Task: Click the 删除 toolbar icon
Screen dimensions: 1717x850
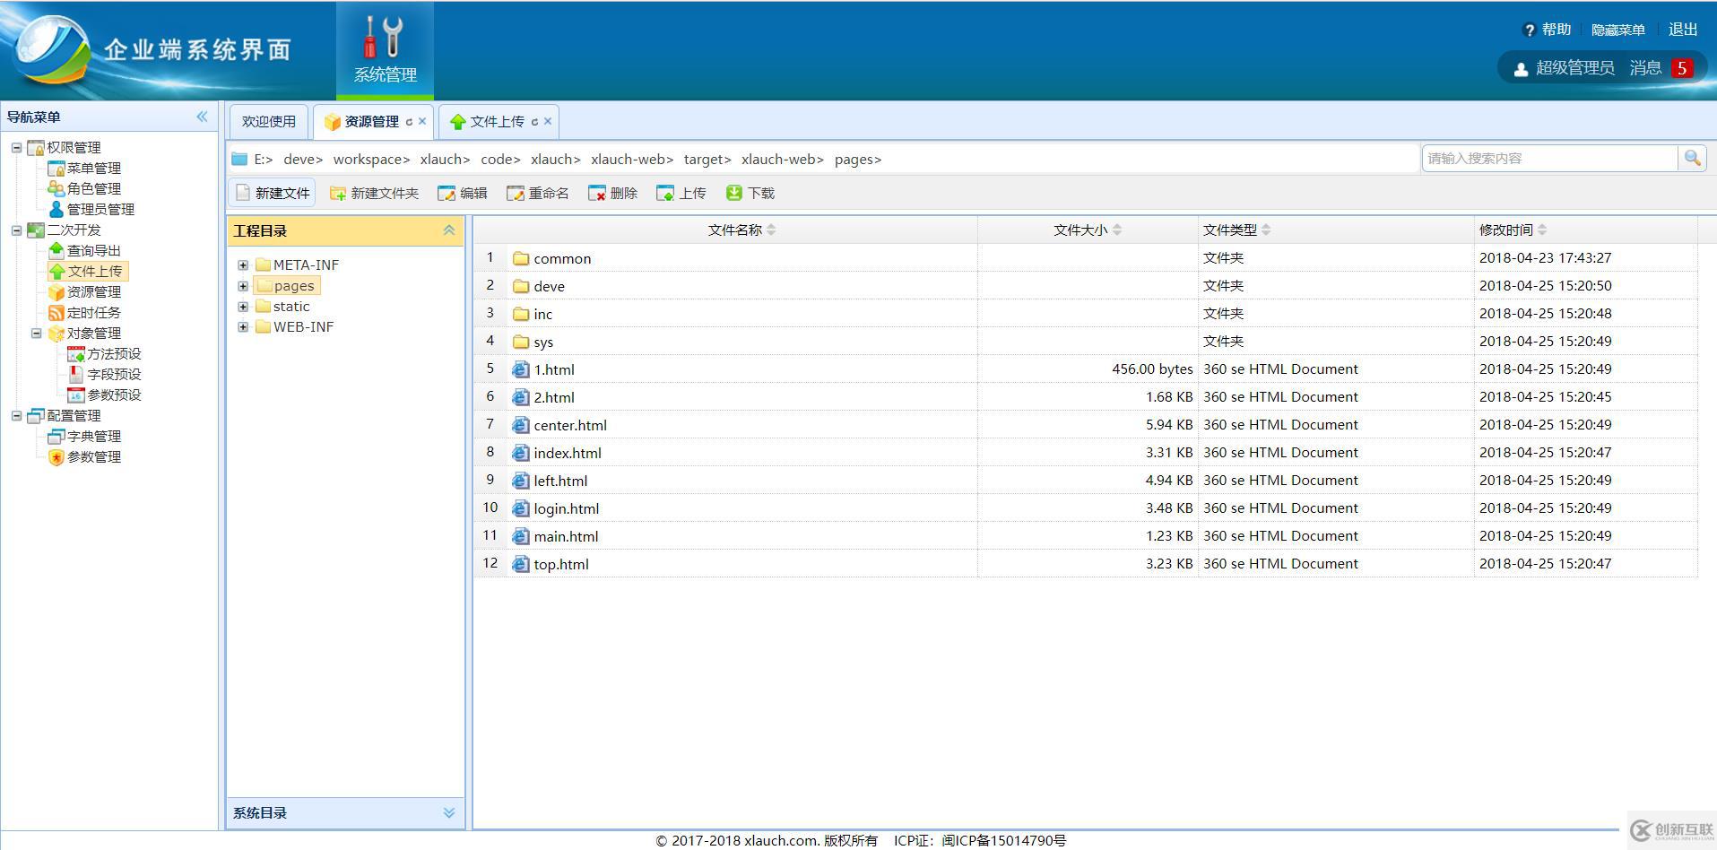Action: click(x=597, y=192)
